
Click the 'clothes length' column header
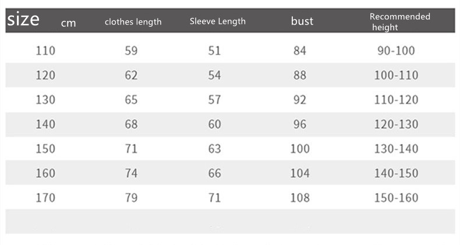[x=133, y=22]
